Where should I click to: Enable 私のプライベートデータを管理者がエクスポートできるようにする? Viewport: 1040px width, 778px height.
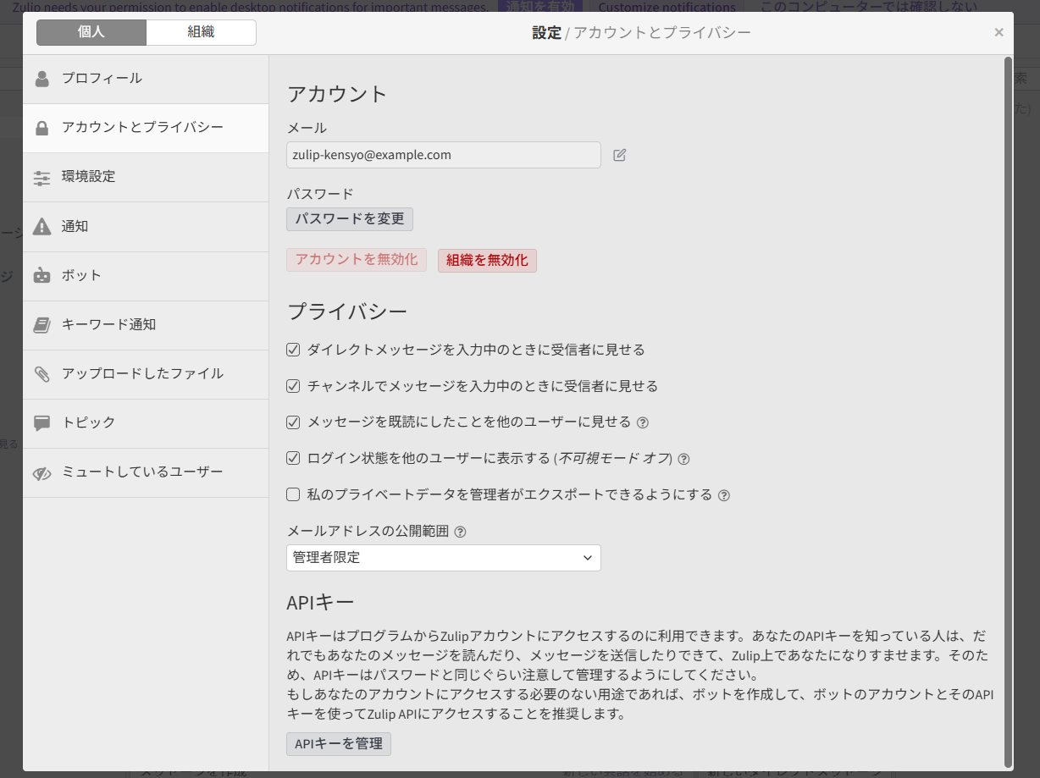click(292, 494)
